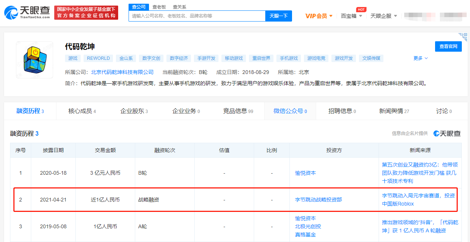Open the VIP会员 dropdown

click(319, 16)
